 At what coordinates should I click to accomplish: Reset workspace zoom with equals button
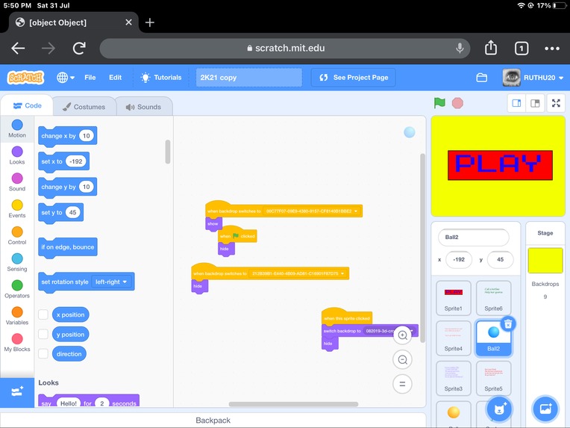(402, 384)
